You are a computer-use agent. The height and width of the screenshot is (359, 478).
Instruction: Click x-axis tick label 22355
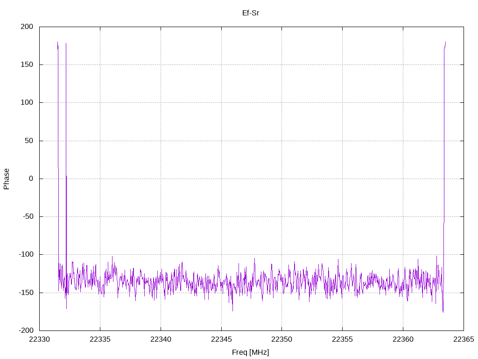[342, 339]
